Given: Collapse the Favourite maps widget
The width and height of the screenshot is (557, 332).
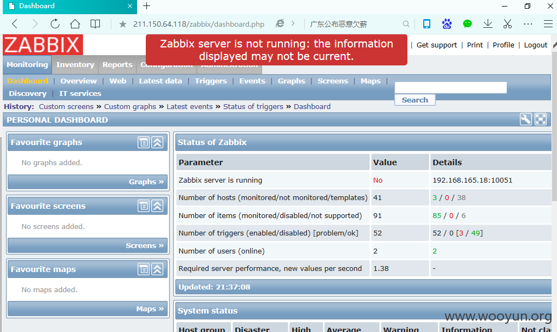Looking at the screenshot, I should [x=157, y=269].
